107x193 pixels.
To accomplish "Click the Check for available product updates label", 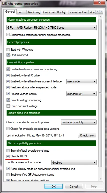I will point(28,122).
